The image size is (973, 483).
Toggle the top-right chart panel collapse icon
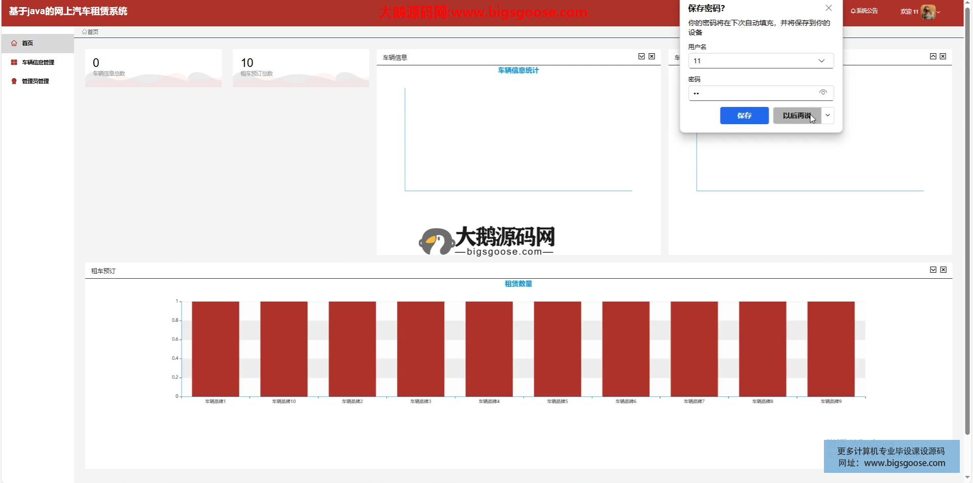click(933, 57)
